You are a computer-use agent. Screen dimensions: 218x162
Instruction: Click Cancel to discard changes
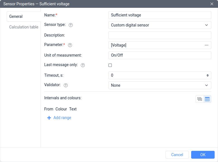click(177, 155)
